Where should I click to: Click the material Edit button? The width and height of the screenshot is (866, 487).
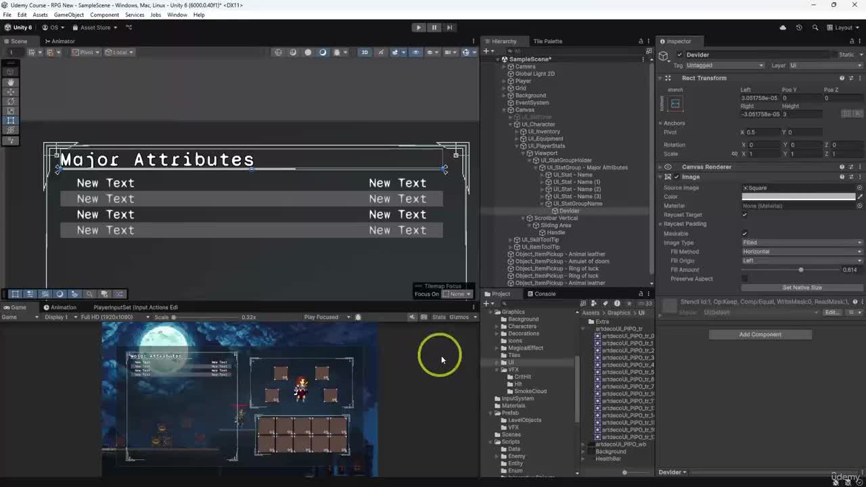click(831, 312)
